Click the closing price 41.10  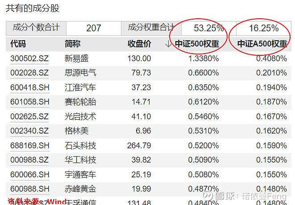coord(141,116)
